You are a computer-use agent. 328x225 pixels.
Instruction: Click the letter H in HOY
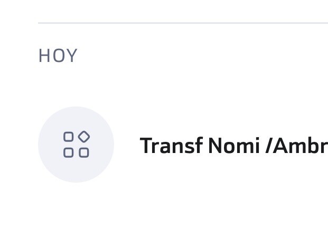44,56
